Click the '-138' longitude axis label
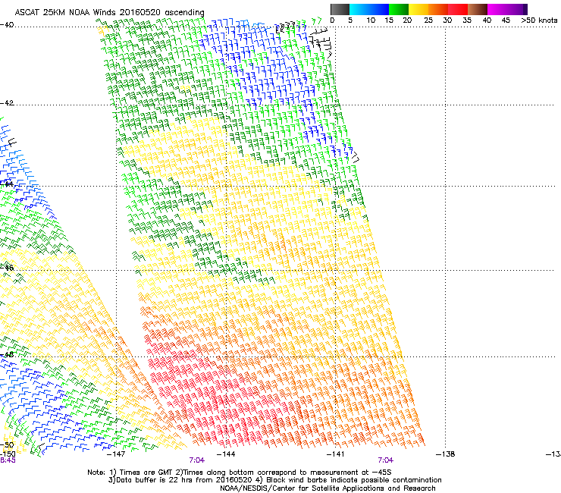 tap(446, 454)
